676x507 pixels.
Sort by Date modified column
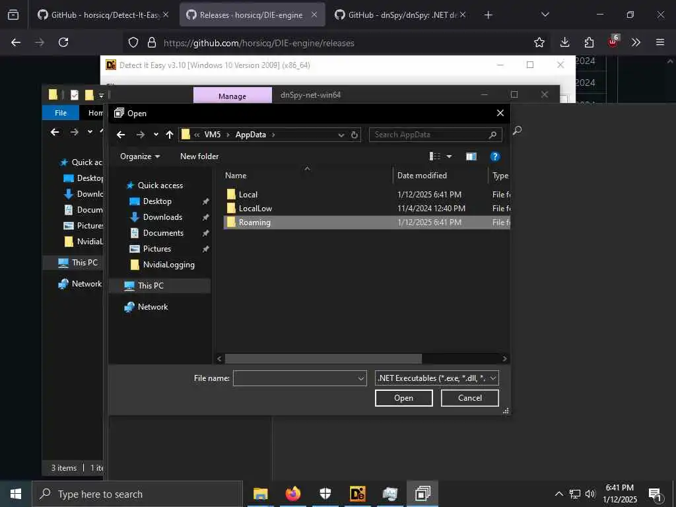422,176
